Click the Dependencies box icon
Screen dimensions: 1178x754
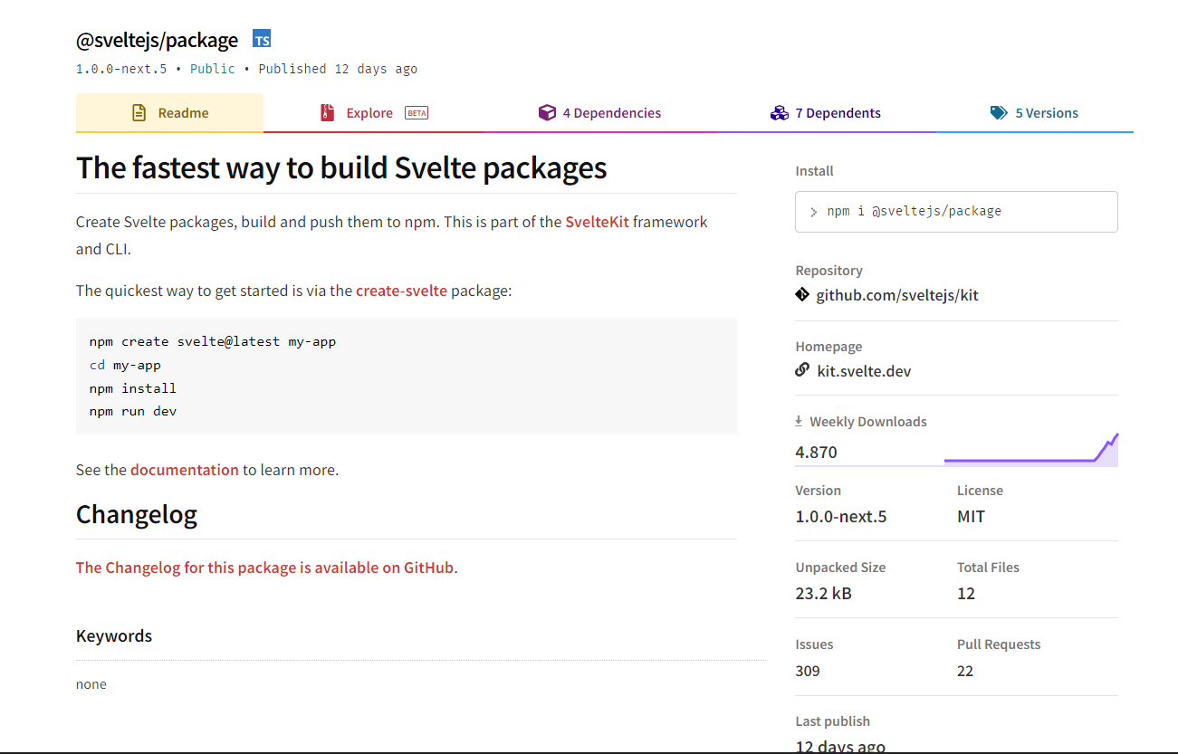click(x=547, y=113)
